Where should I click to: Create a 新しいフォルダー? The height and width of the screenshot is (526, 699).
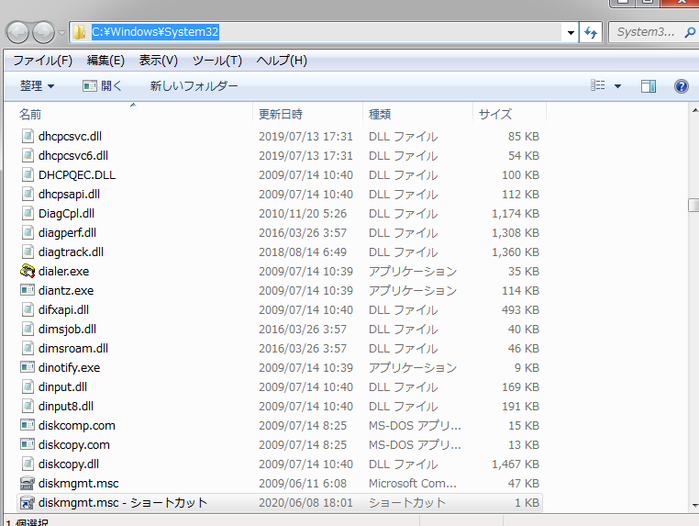point(194,85)
